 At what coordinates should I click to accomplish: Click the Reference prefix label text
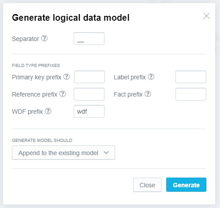point(34,94)
